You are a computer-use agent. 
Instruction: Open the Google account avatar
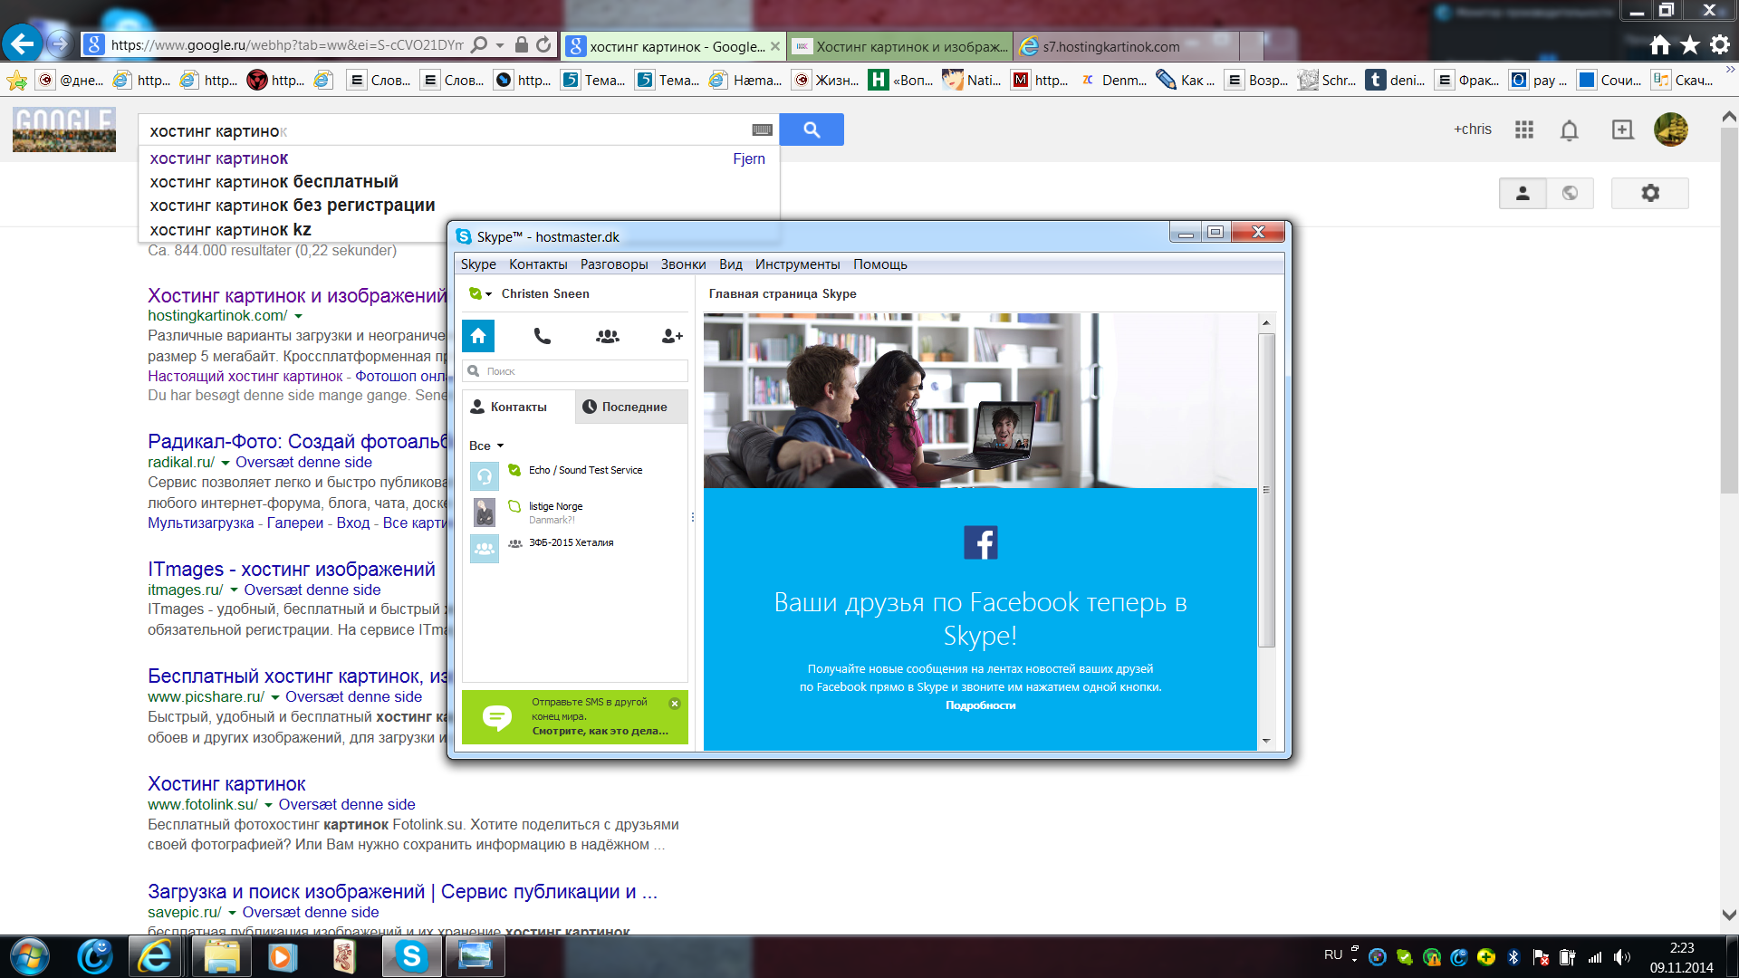pyautogui.click(x=1671, y=129)
